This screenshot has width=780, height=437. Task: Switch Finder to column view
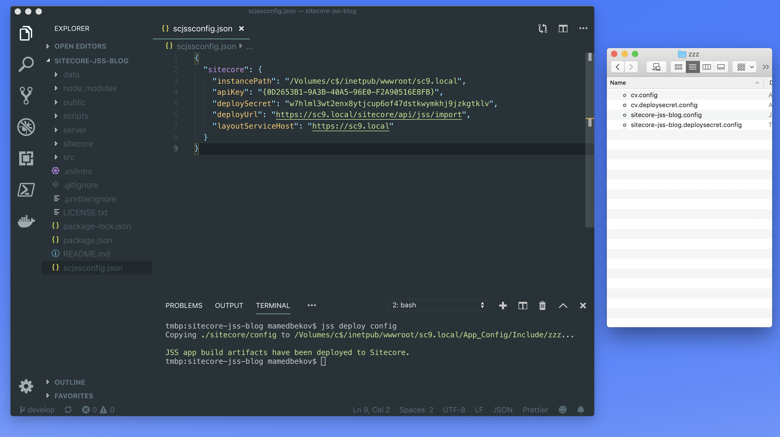(x=707, y=67)
